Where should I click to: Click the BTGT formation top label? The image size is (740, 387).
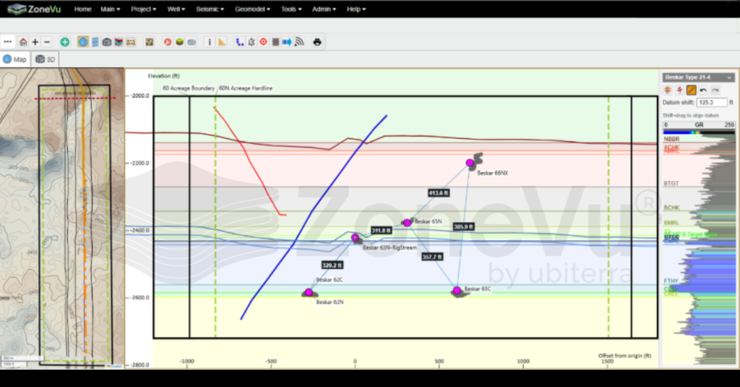(671, 183)
